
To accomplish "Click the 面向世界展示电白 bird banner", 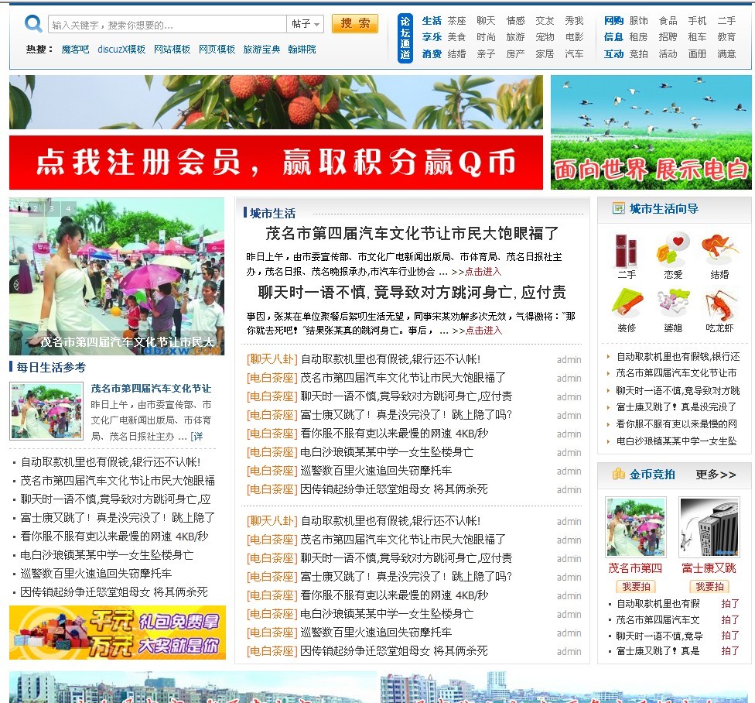I will (x=651, y=132).
